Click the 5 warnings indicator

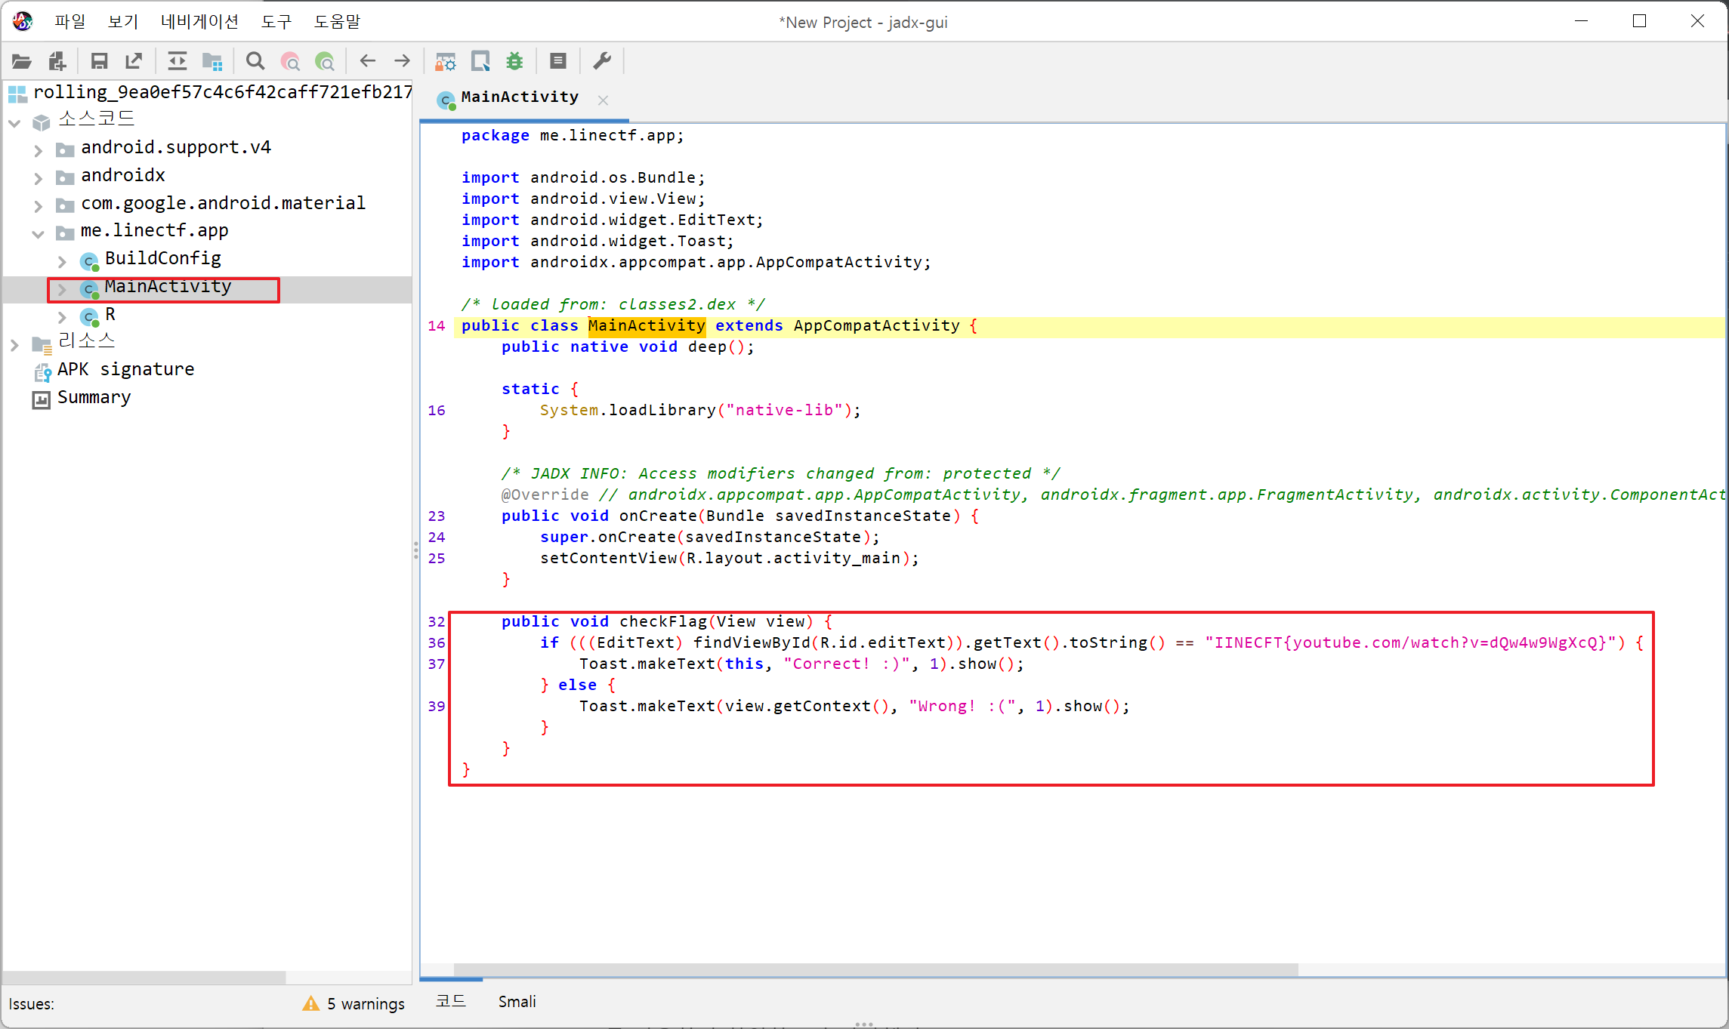click(355, 1003)
